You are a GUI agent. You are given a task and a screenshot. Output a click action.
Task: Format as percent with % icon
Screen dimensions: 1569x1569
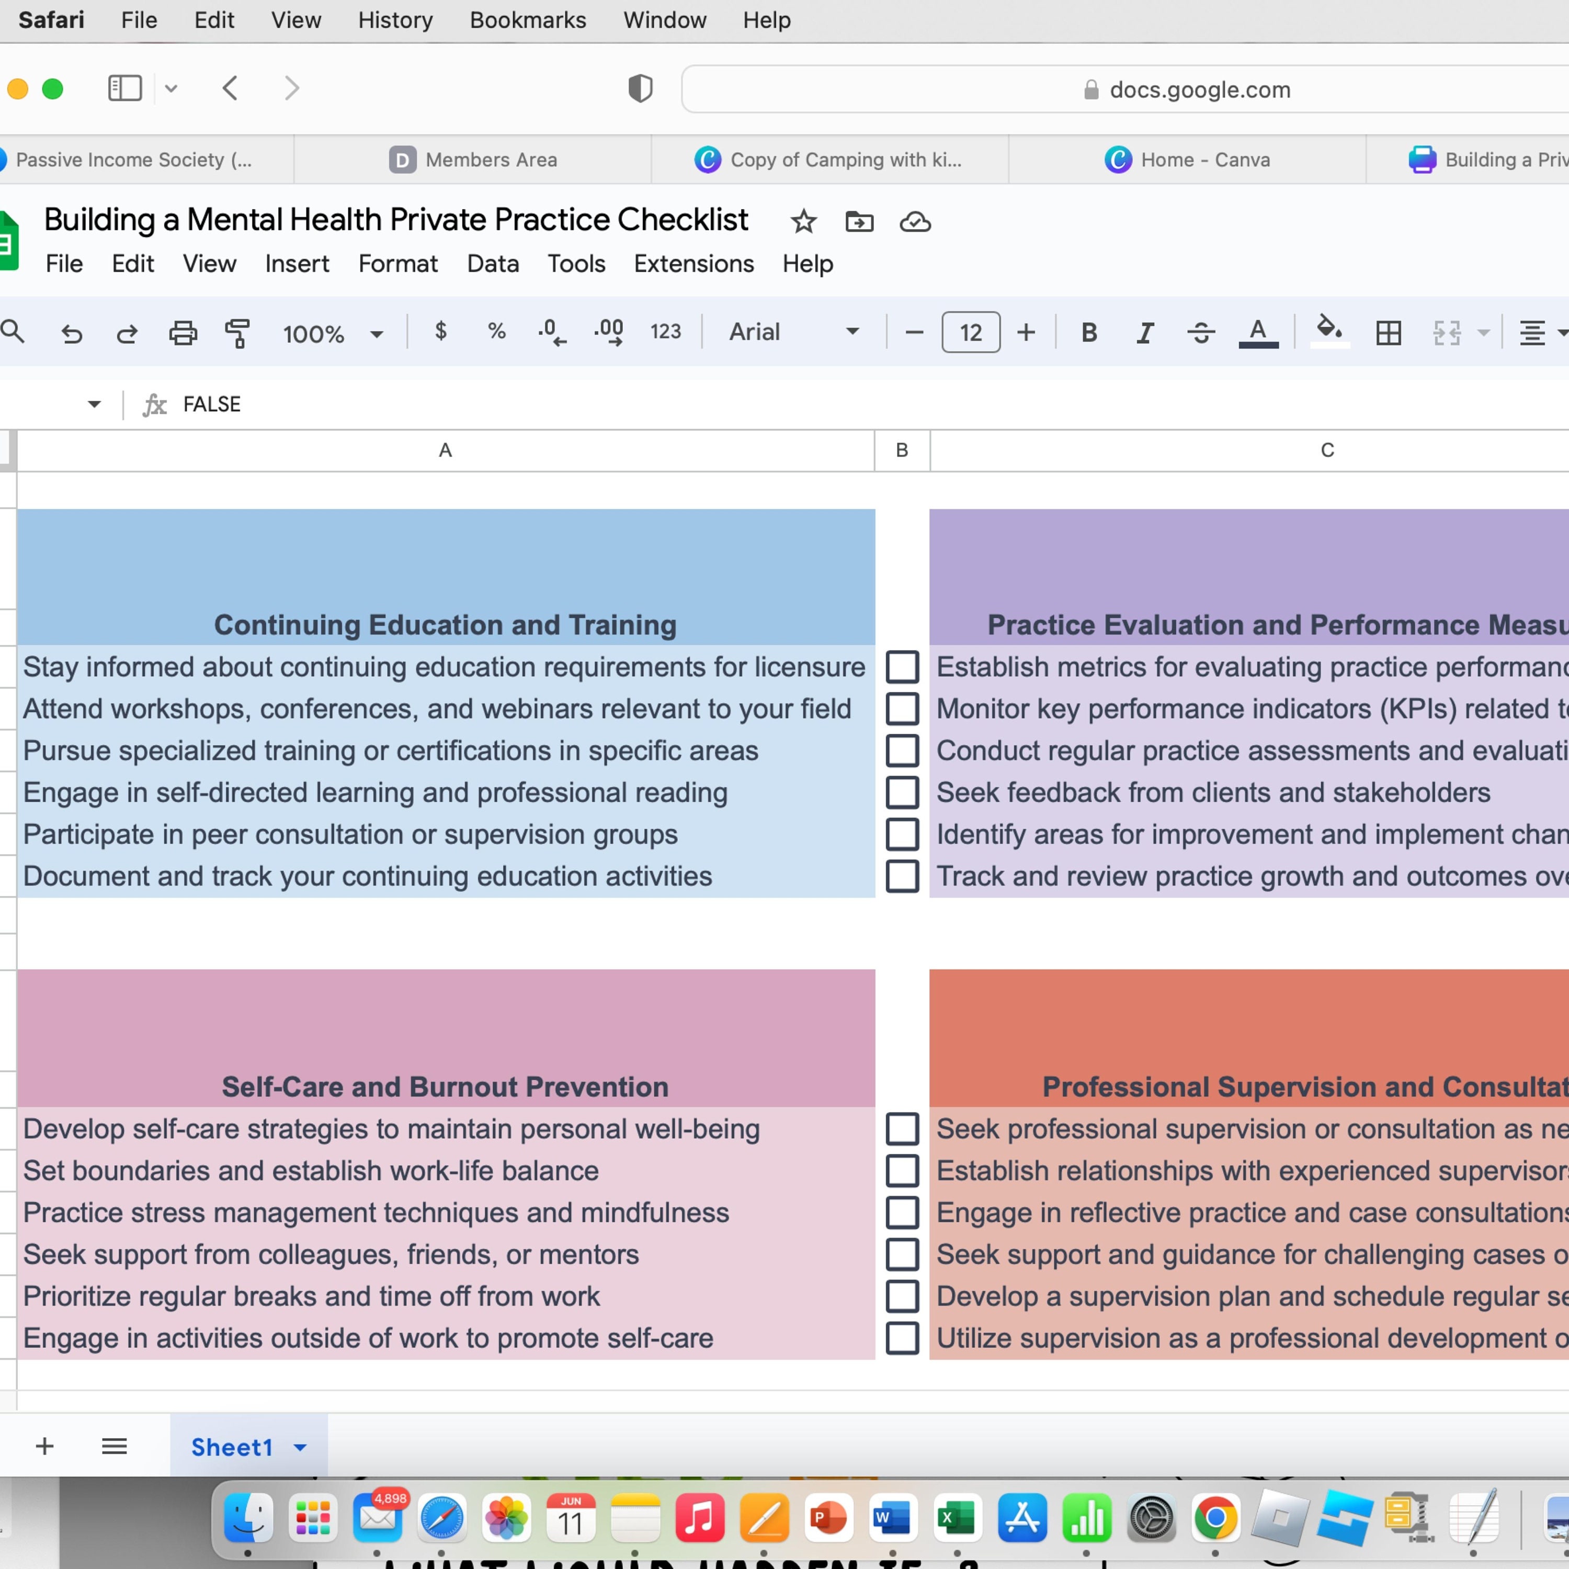496,332
